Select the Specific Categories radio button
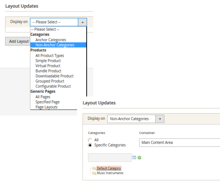Viewport: 220px width, 184px height. 90,145
